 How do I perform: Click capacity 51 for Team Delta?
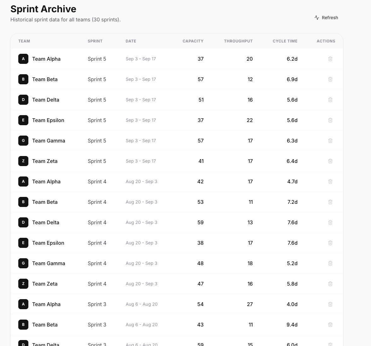point(201,100)
